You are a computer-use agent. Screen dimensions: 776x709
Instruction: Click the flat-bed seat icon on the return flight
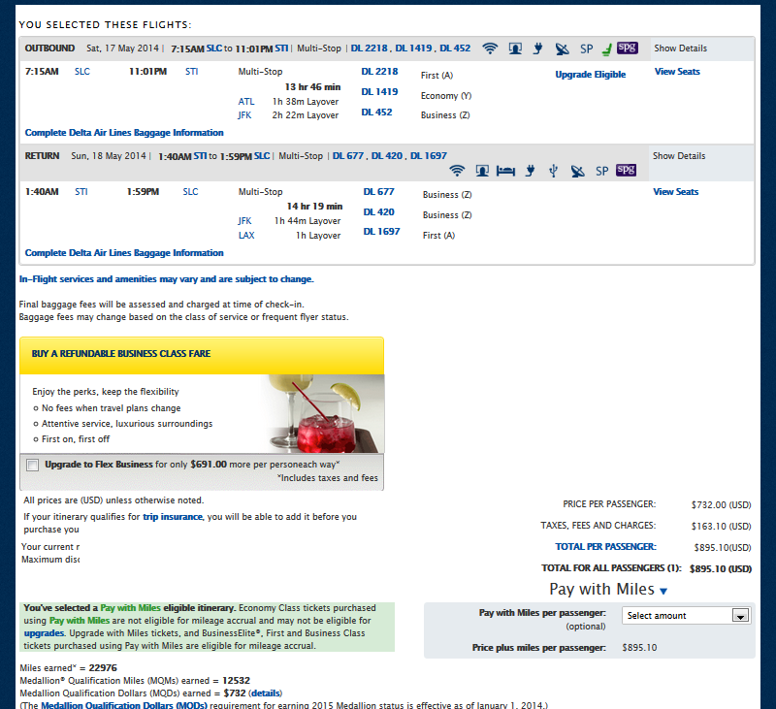tap(505, 172)
